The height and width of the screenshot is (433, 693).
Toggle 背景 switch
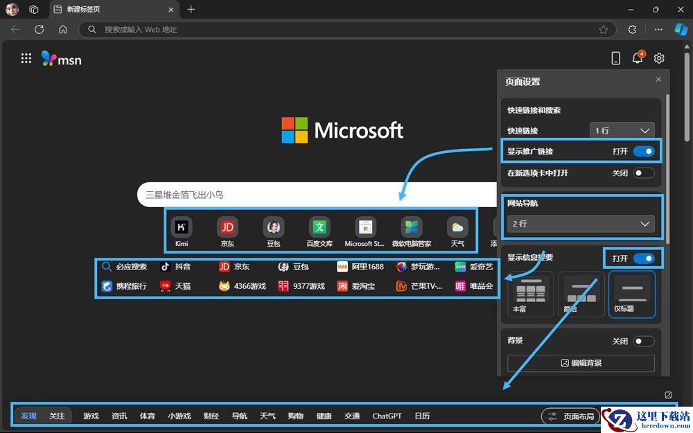[644, 341]
